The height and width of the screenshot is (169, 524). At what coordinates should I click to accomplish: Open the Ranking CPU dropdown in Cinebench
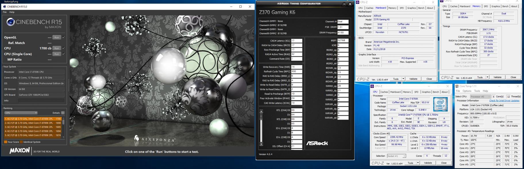click(x=21, y=113)
